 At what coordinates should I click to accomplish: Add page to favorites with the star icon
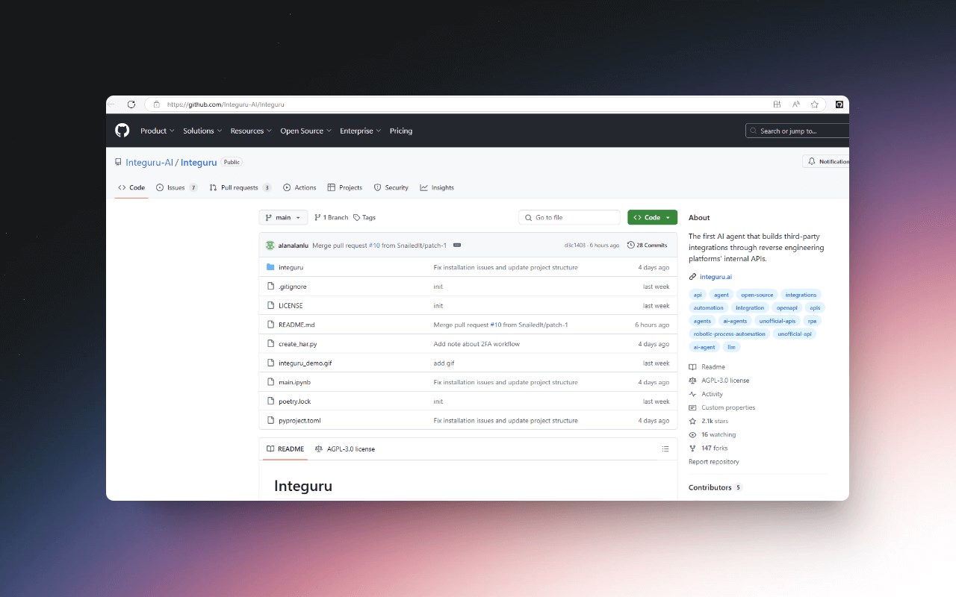(815, 104)
